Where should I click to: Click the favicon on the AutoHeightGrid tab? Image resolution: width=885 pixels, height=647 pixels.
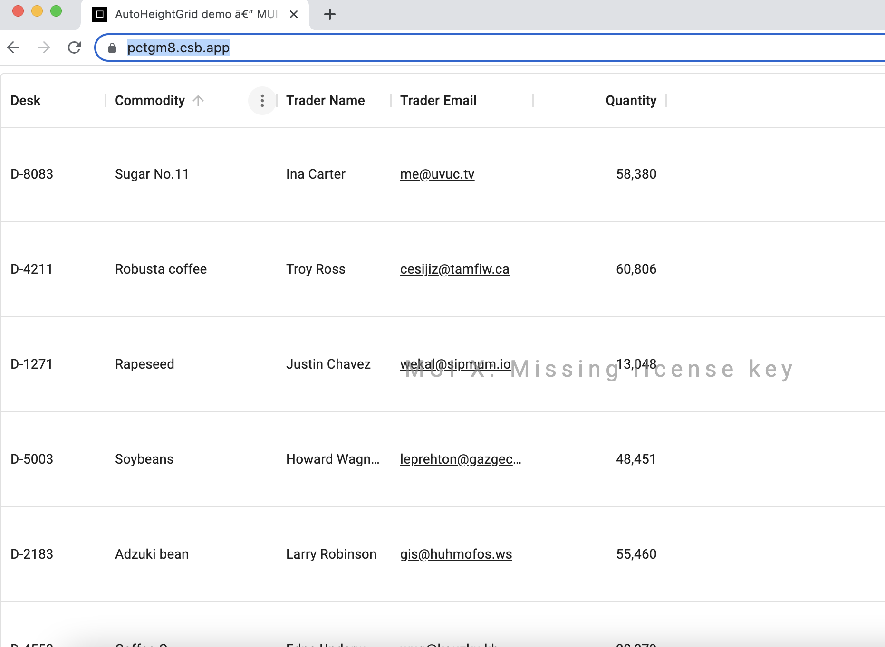99,14
